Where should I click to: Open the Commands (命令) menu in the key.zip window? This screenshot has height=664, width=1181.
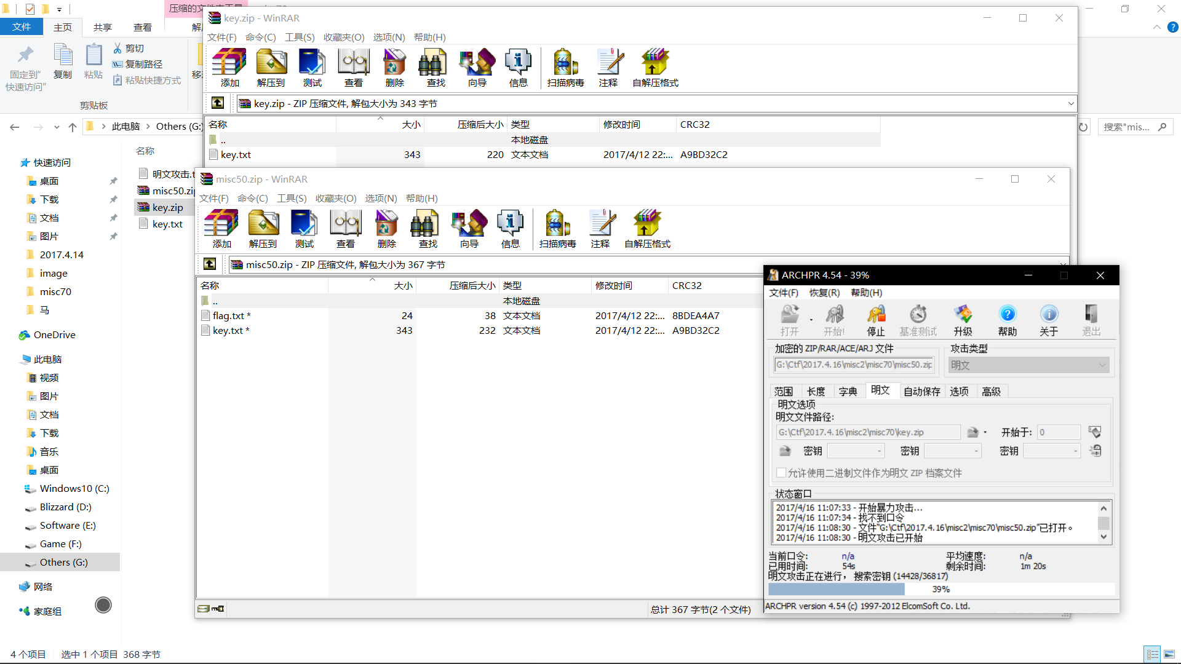pos(260,38)
